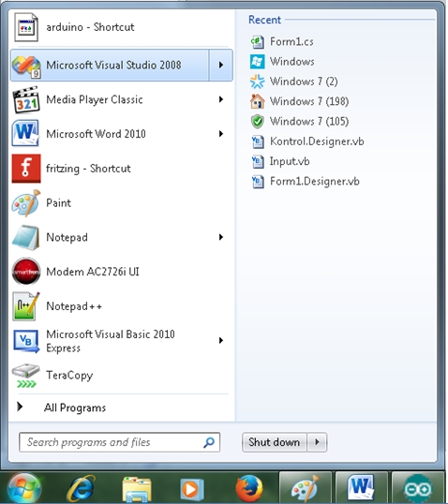The height and width of the screenshot is (504, 448).
Task: Open recent file "Kontrol.Designer.vb" text
Action: point(317,141)
